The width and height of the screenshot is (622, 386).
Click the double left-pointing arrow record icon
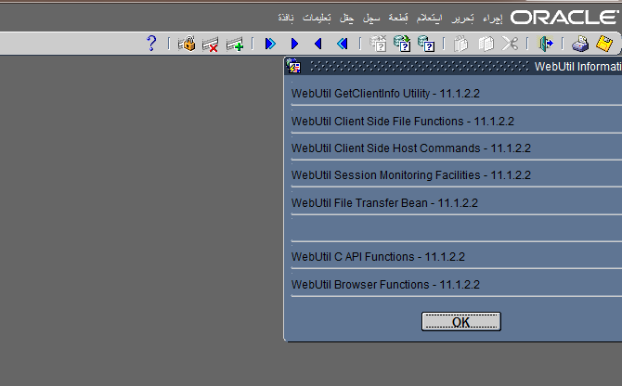(343, 44)
